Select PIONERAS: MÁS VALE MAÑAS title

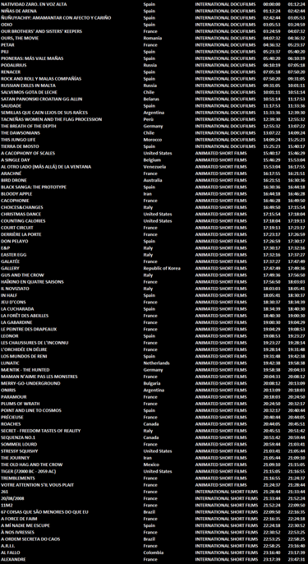coord(32,58)
